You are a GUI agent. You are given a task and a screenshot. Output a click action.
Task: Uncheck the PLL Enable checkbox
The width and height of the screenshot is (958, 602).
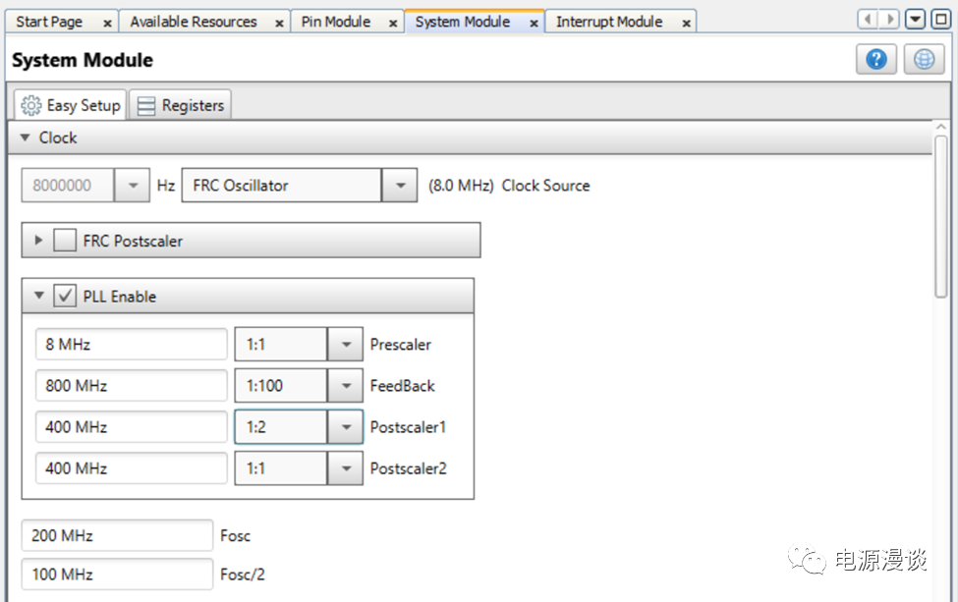65,297
